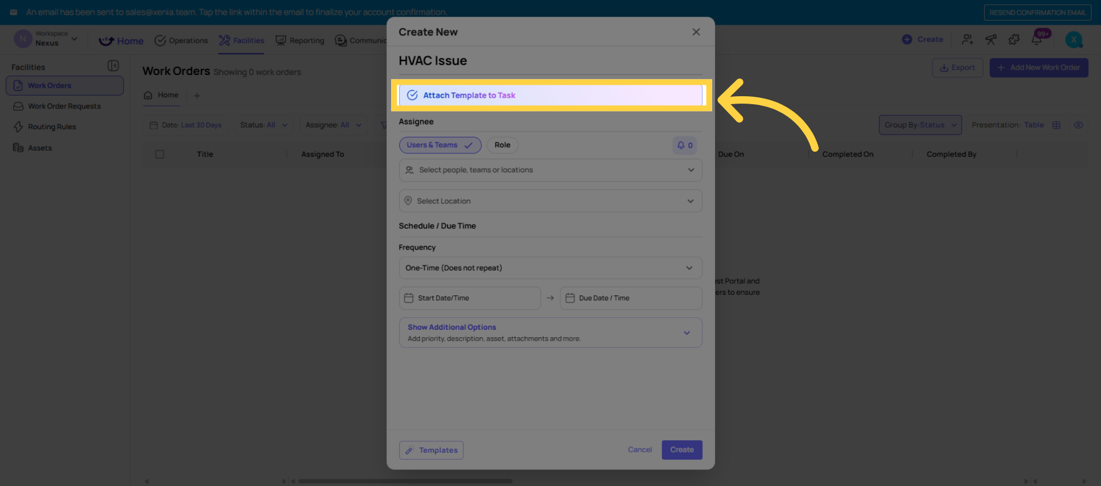Click the Templates button in dialog

[431, 451]
